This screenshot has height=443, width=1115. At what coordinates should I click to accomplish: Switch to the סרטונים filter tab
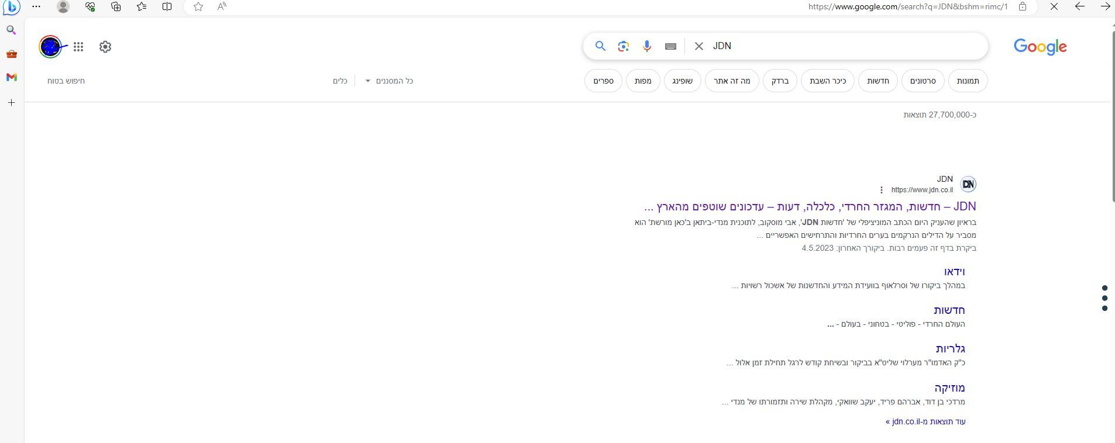click(923, 81)
